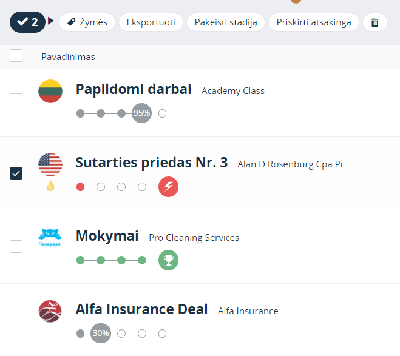The image size is (400, 356).
Task: Expand the arrow next to selected count
Action: point(51,21)
